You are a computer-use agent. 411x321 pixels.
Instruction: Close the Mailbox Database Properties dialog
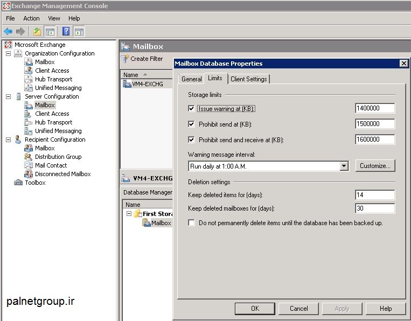(x=403, y=63)
